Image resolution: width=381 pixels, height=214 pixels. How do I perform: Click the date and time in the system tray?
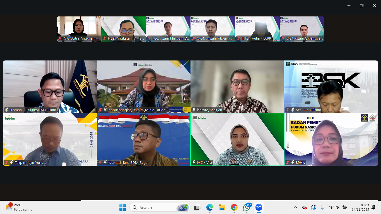tap(364, 207)
